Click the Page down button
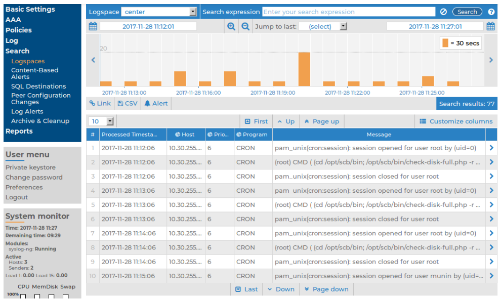 pyautogui.click(x=326, y=289)
